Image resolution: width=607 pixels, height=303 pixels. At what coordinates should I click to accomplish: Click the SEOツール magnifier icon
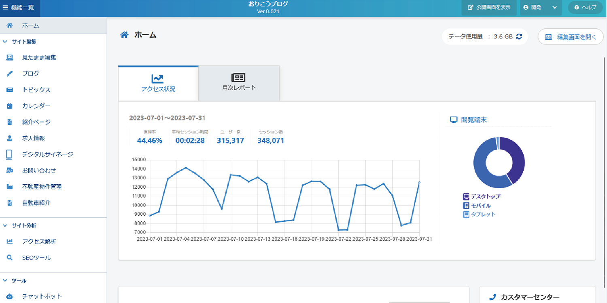pos(10,258)
